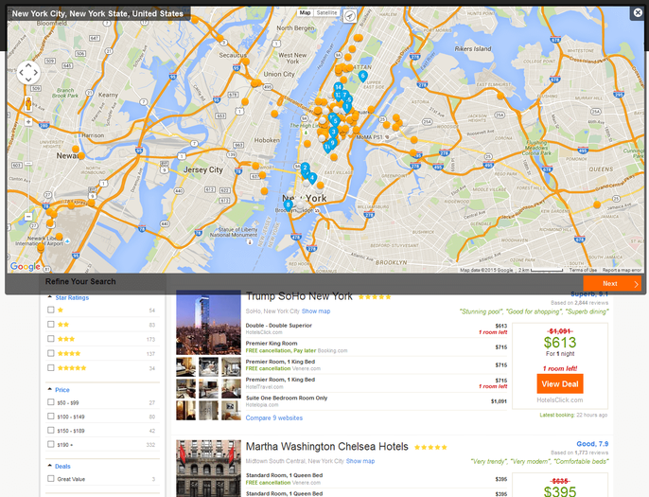Screen dimensions: 649x497
Task: Click the Good, 7.9 rating link
Action: 592,444
